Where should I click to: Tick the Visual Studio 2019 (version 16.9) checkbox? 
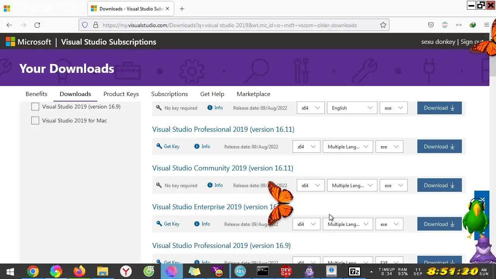click(35, 107)
